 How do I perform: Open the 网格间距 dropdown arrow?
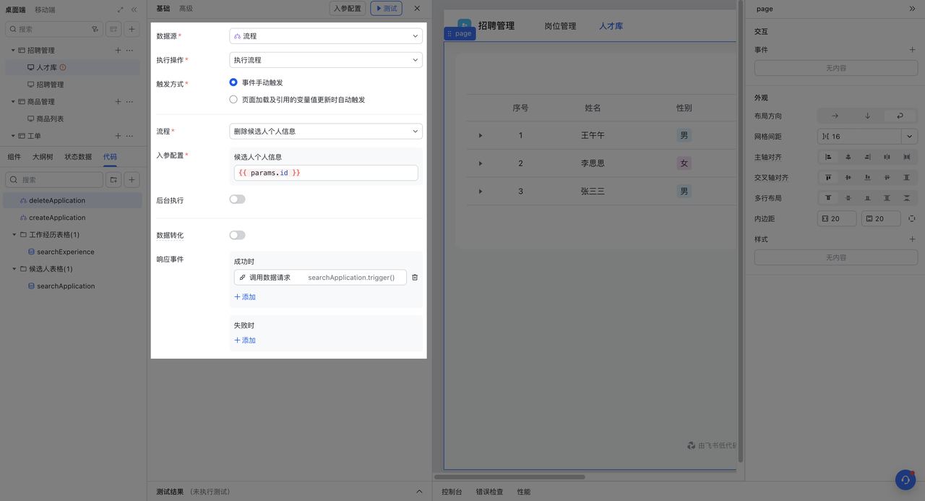[x=910, y=137]
